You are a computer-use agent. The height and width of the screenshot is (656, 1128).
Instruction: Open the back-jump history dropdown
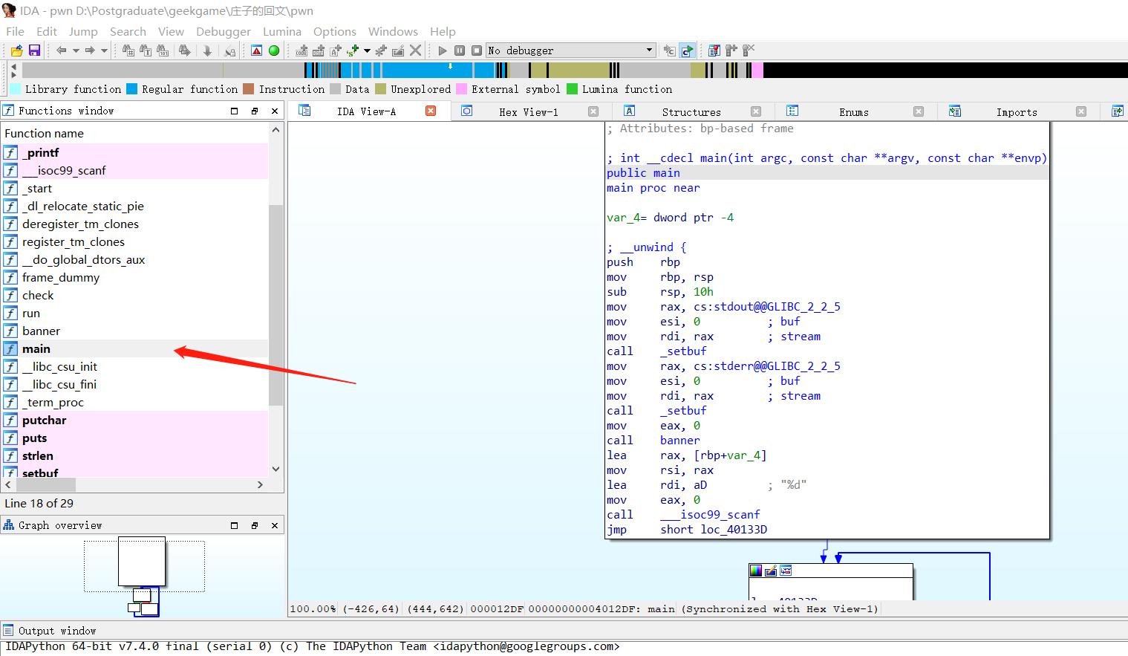(x=76, y=51)
